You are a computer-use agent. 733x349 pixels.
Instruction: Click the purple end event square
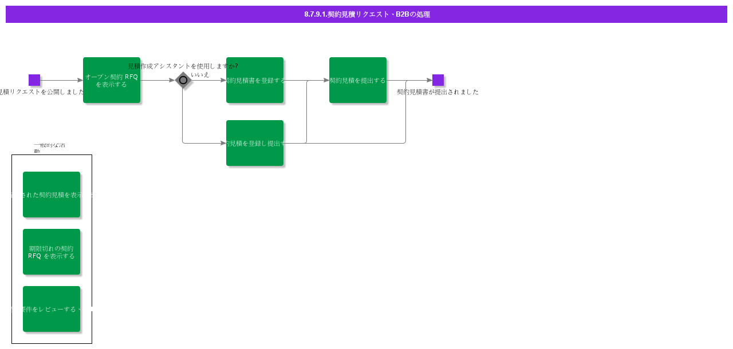pyautogui.click(x=438, y=80)
